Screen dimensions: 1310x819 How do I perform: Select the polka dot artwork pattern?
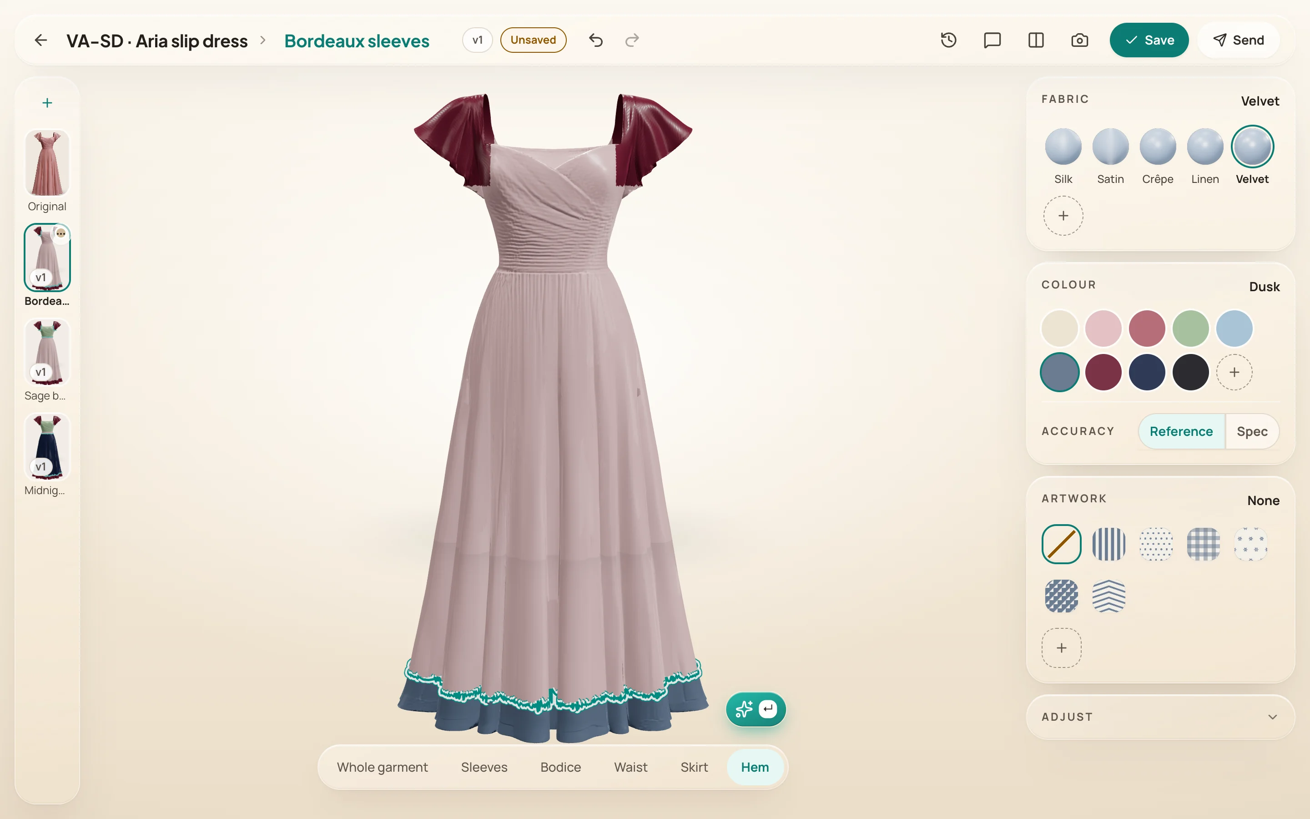[x=1156, y=544]
